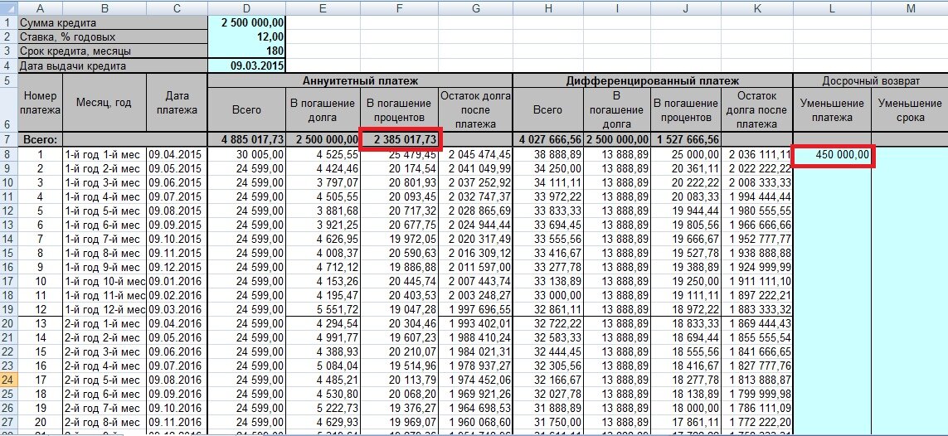
Task: Select total interest cell 2 385 017,73
Action: point(399,140)
